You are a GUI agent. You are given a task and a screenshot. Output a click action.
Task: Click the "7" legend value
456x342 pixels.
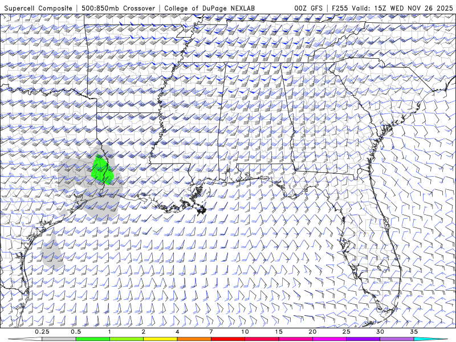pos(211,332)
